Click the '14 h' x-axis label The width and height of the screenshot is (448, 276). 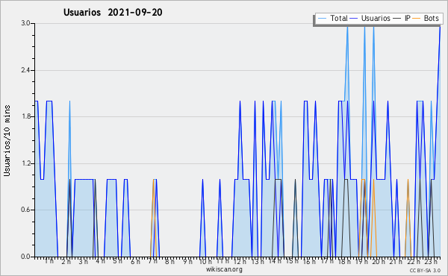(x=275, y=261)
